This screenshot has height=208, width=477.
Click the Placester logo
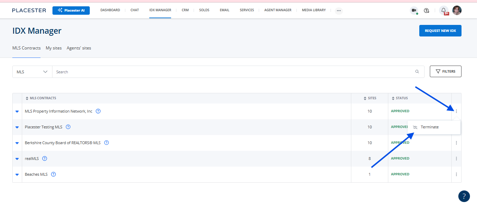(29, 10)
